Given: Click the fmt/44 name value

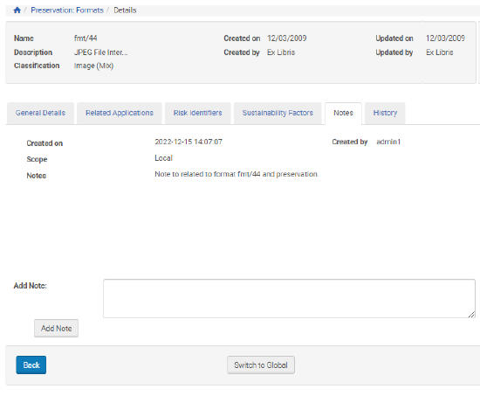Looking at the screenshot, I should coord(86,38).
